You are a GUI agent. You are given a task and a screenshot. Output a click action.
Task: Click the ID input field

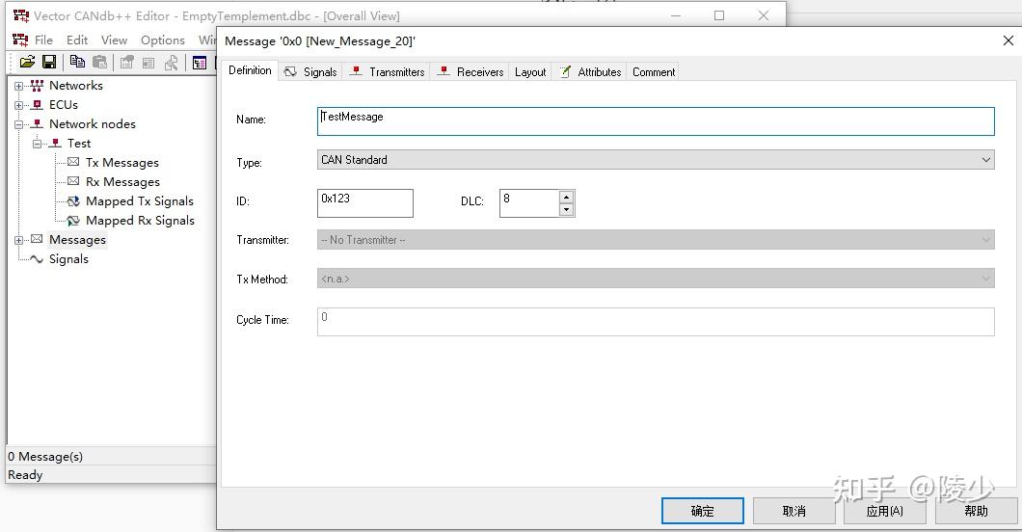pos(365,202)
